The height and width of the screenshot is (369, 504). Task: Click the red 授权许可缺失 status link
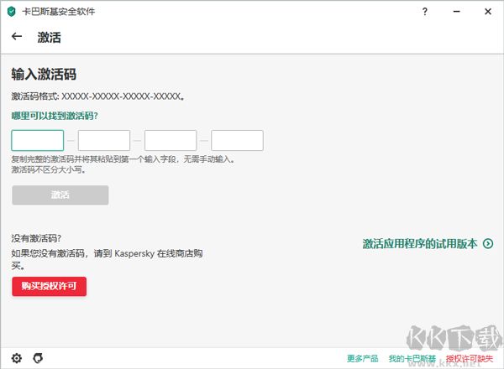[x=470, y=358]
